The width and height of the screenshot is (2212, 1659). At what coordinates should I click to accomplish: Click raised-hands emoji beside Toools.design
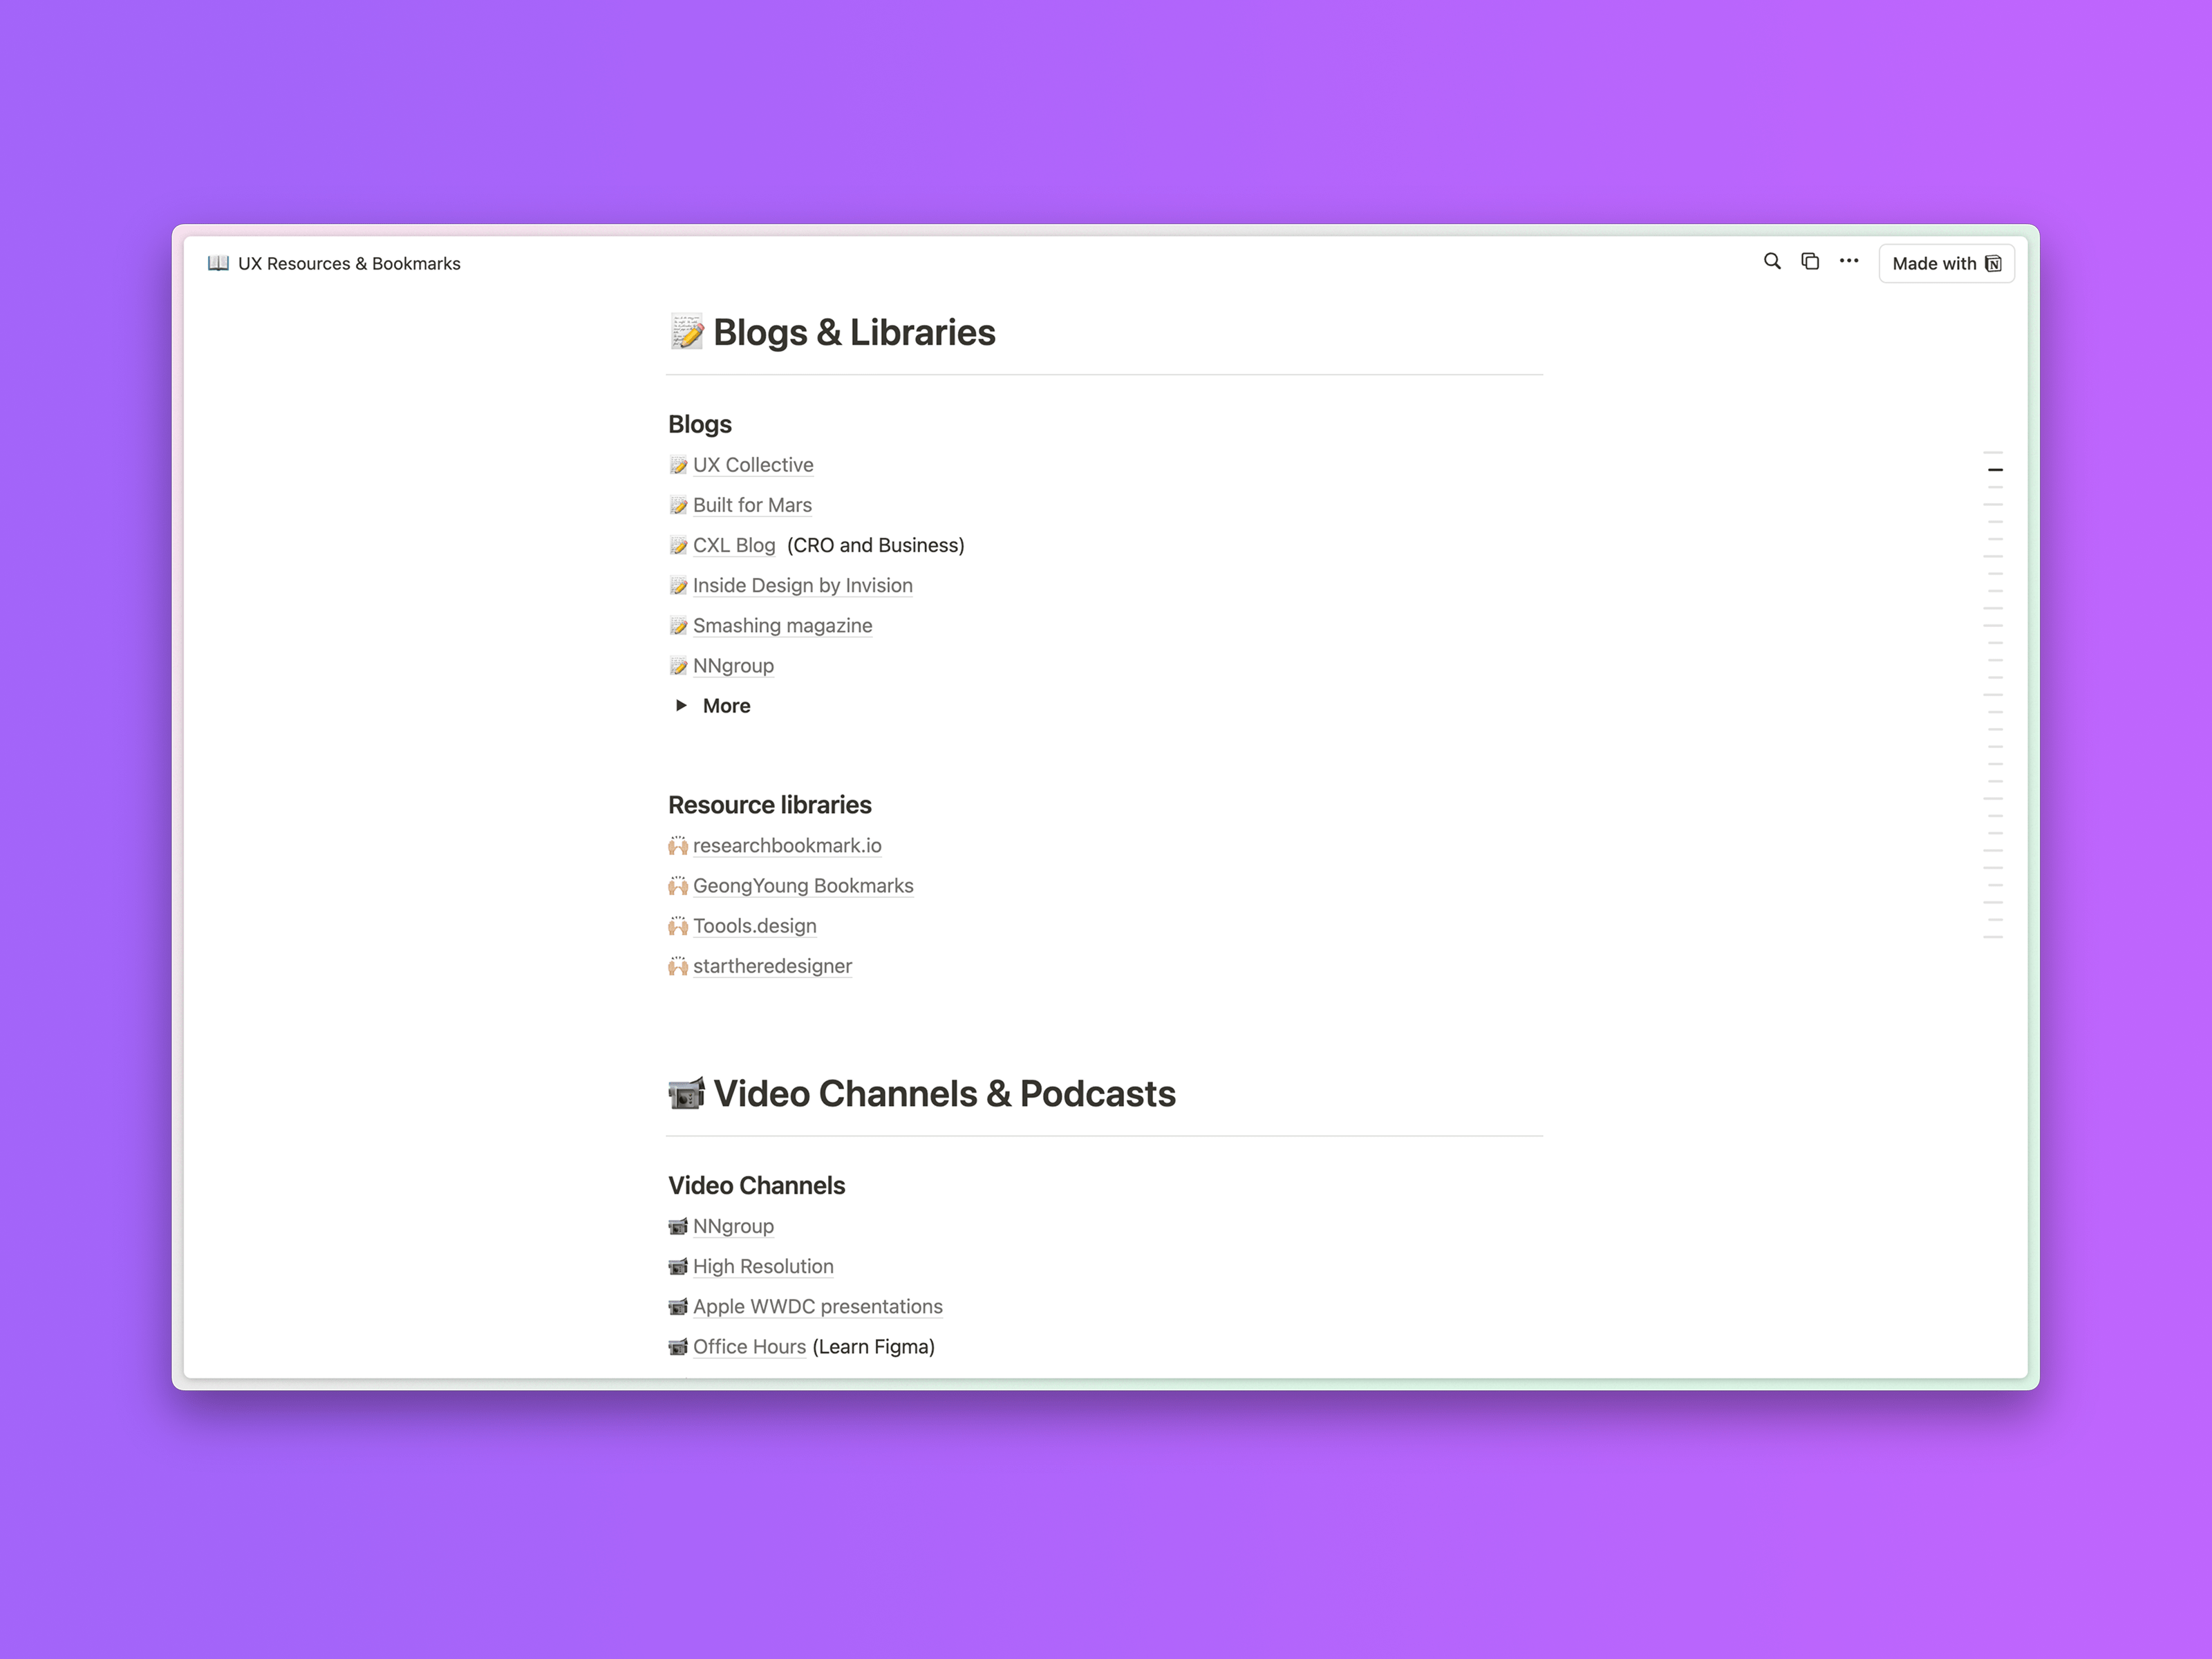678,926
